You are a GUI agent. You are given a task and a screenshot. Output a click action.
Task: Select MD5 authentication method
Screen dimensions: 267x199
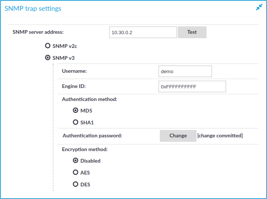tap(76, 110)
